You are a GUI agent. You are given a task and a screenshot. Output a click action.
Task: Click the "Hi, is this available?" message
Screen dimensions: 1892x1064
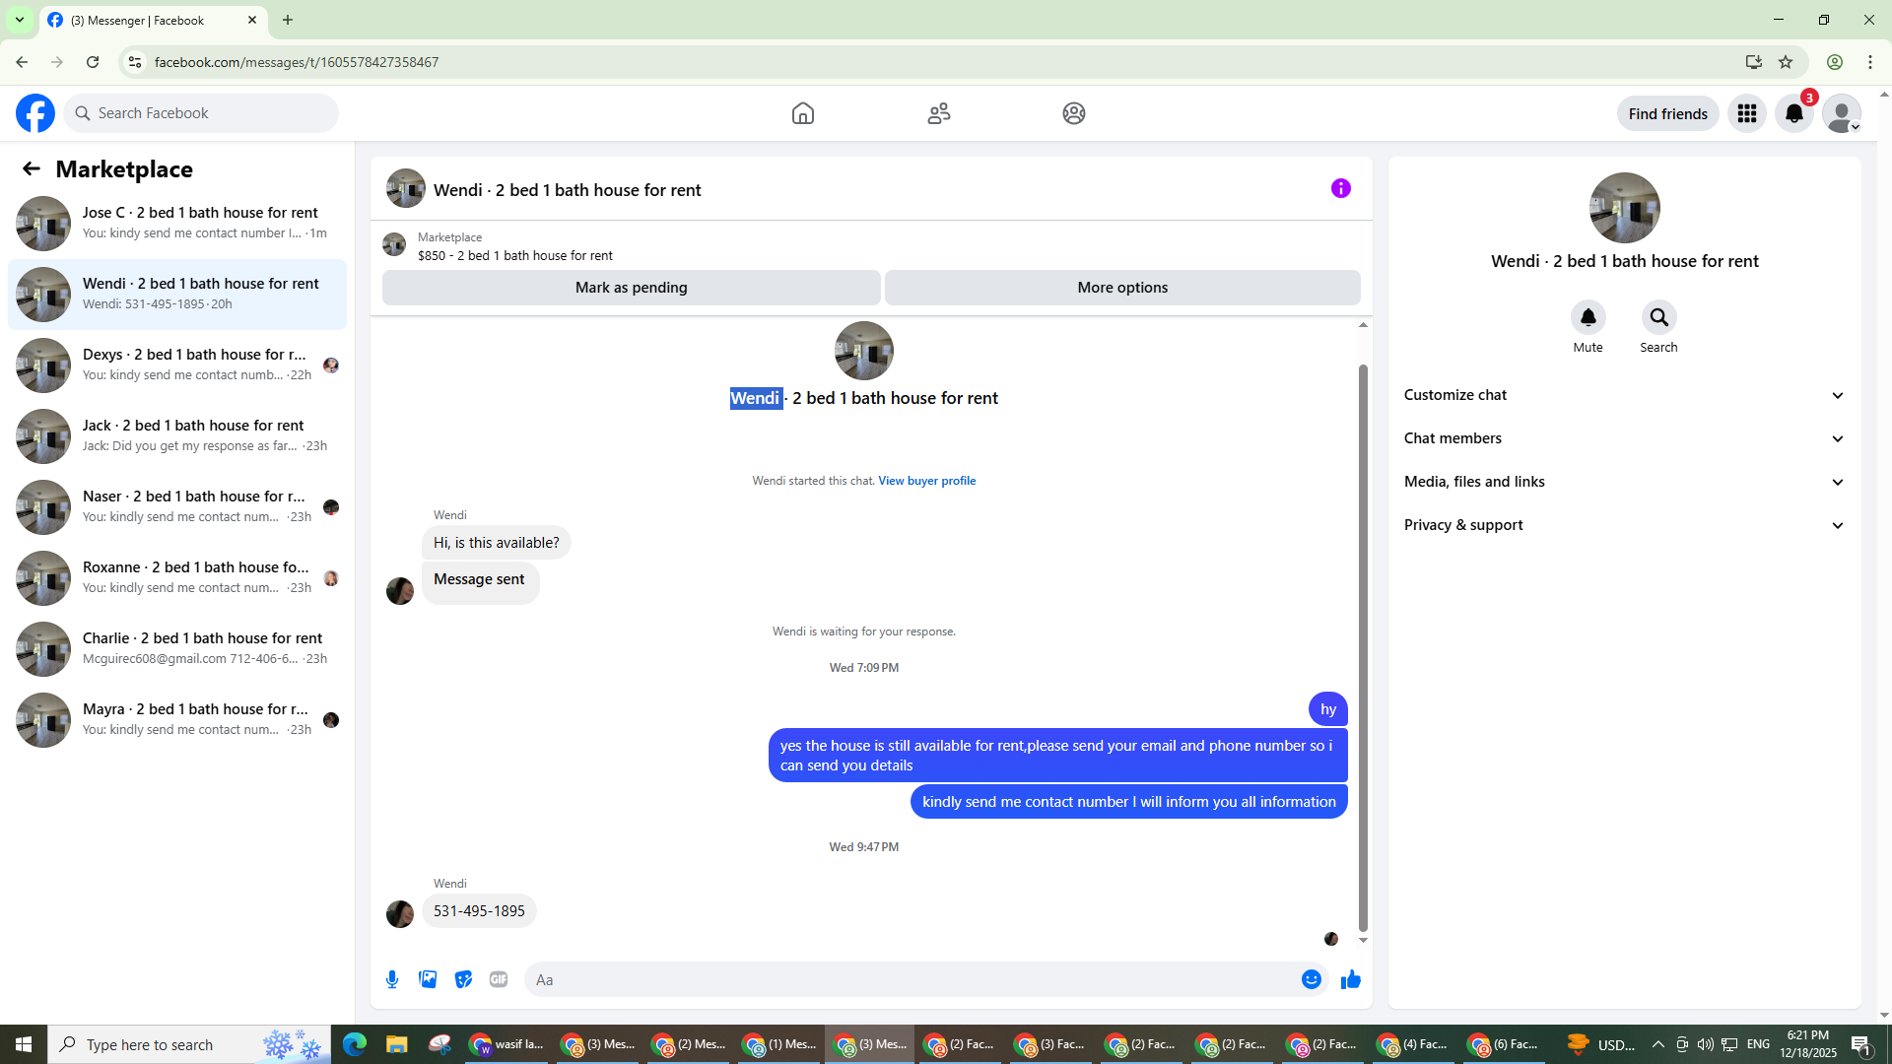497,543
